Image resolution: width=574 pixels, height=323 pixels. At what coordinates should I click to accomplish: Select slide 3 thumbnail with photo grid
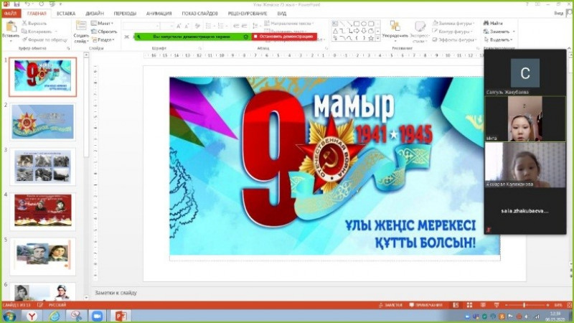point(43,167)
